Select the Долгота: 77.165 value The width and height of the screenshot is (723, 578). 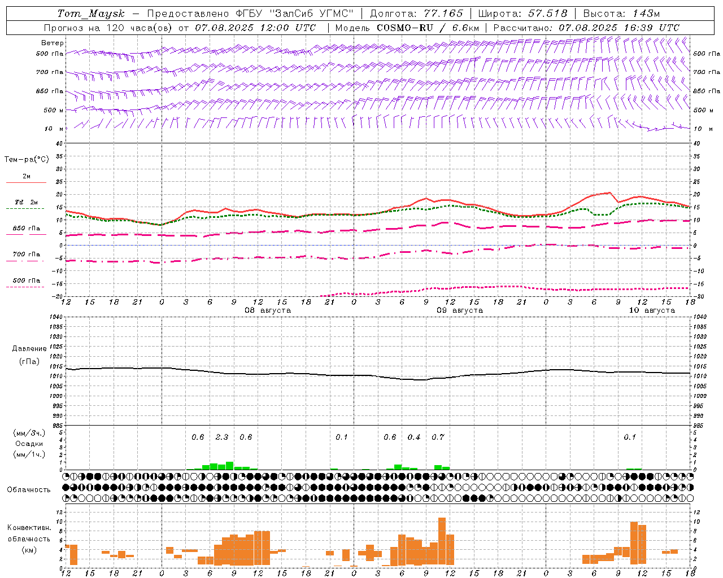pyautogui.click(x=416, y=14)
